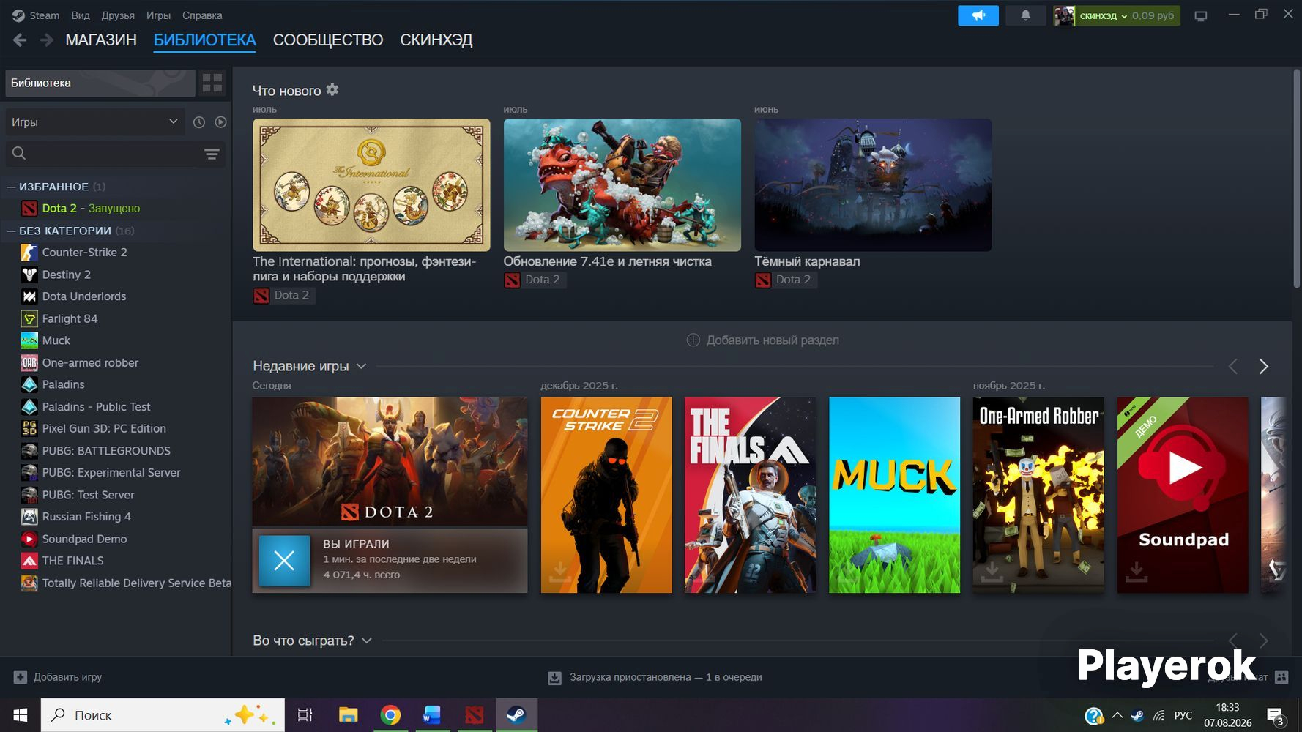Viewport: 1302px width, 732px height.
Task: Open the Друзья menu
Action: [118, 15]
